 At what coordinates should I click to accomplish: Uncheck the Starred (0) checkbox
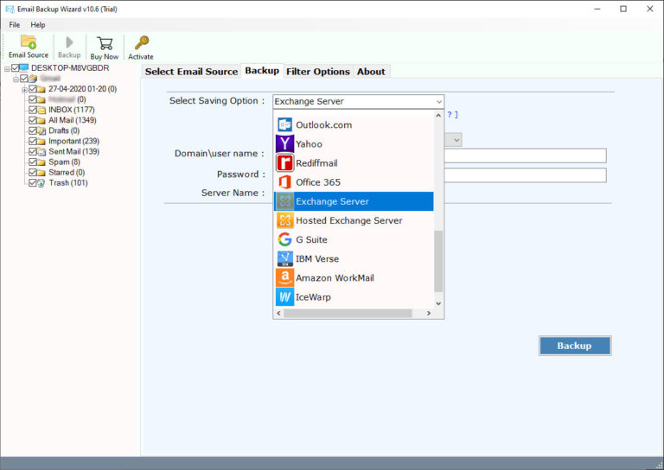[33, 172]
